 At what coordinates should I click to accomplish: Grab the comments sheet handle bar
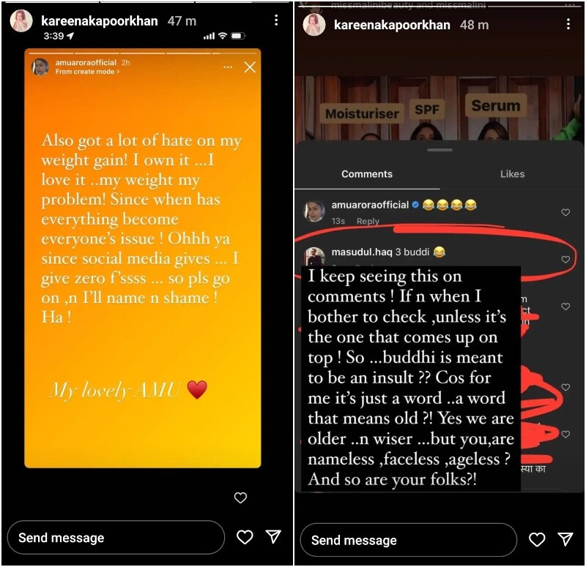[440, 150]
